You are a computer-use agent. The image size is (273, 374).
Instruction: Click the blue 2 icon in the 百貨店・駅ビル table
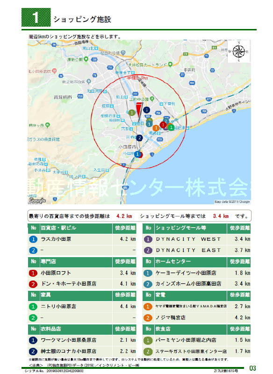pyautogui.click(x=33, y=251)
